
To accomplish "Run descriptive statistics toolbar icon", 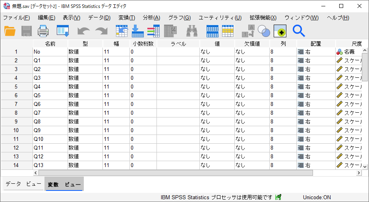I will coord(170,31).
